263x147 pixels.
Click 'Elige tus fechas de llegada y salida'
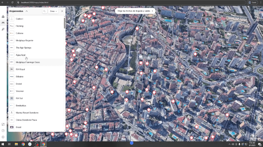coord(135,11)
